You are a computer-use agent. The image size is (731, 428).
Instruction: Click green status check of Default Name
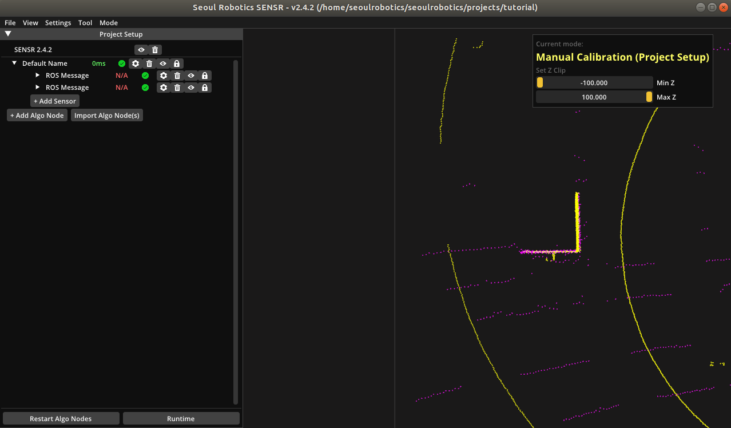click(x=122, y=64)
